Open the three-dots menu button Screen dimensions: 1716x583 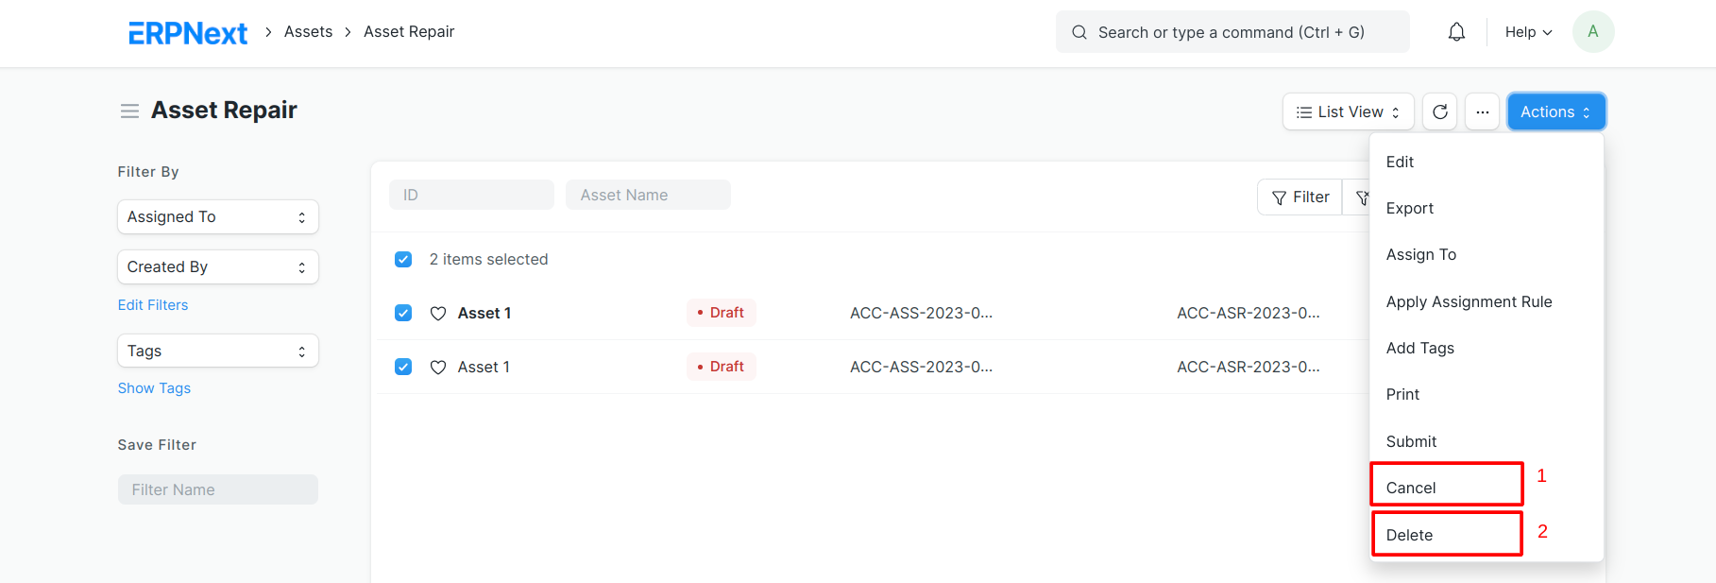[1482, 111]
